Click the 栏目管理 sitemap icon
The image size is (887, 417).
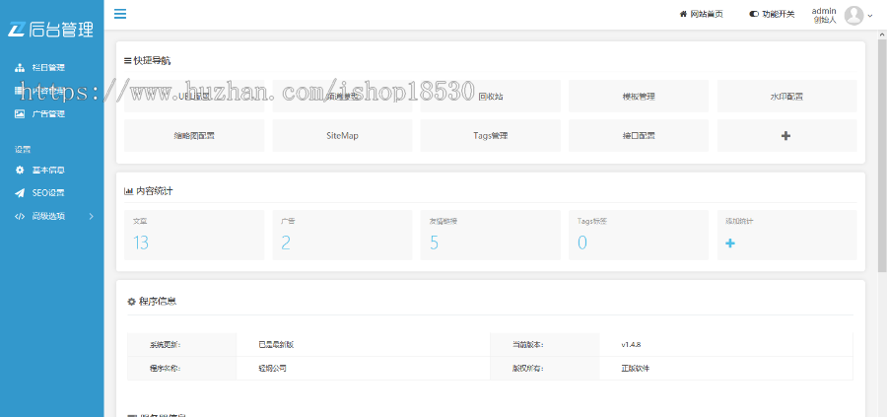20,68
